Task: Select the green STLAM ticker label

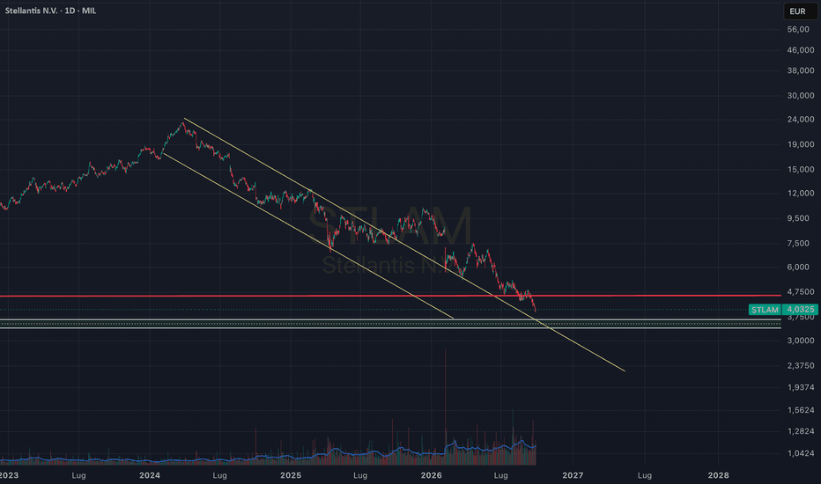Action: [765, 310]
